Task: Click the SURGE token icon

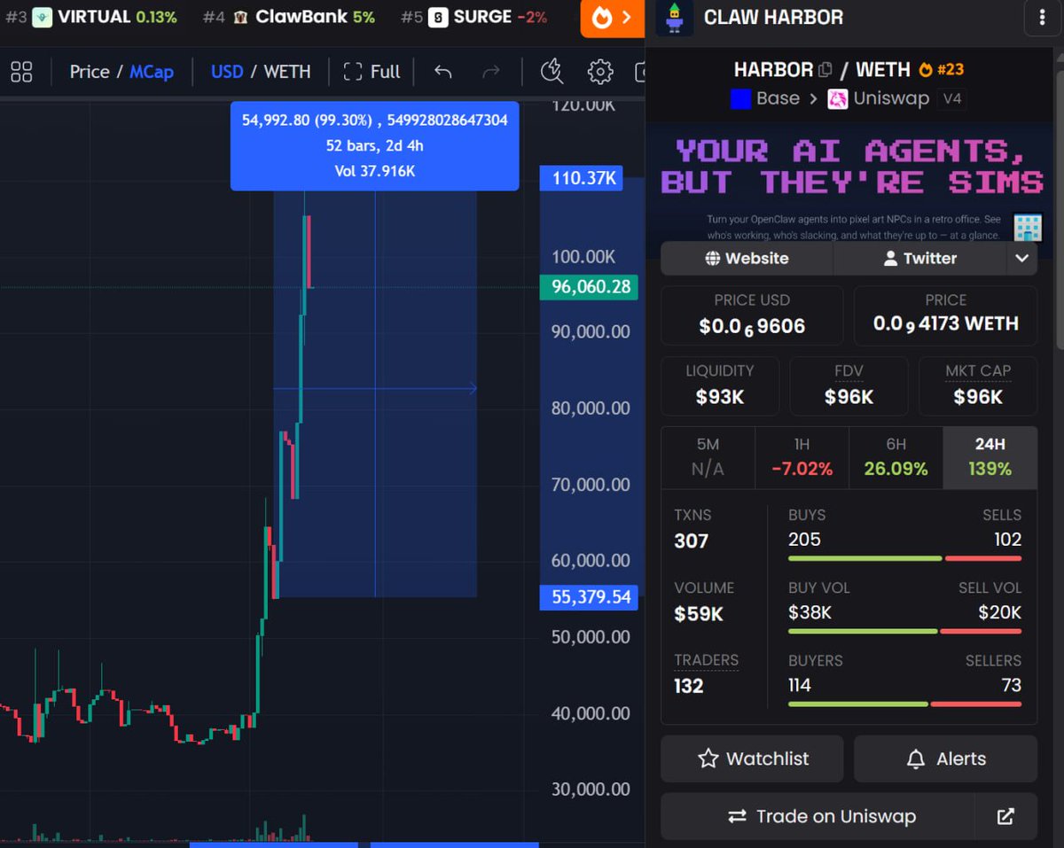Action: (438, 17)
